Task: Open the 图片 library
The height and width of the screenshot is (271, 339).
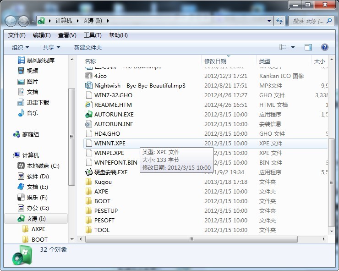Action: pyautogui.click(x=28, y=81)
